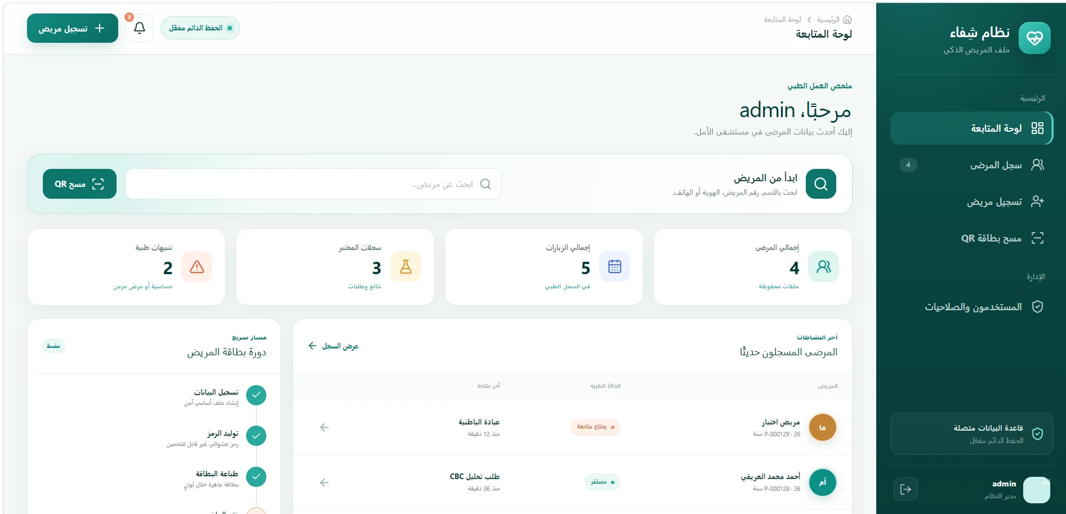Click the count badge 4 beside سجل المرضى
The image size is (1066, 514).
(x=908, y=165)
